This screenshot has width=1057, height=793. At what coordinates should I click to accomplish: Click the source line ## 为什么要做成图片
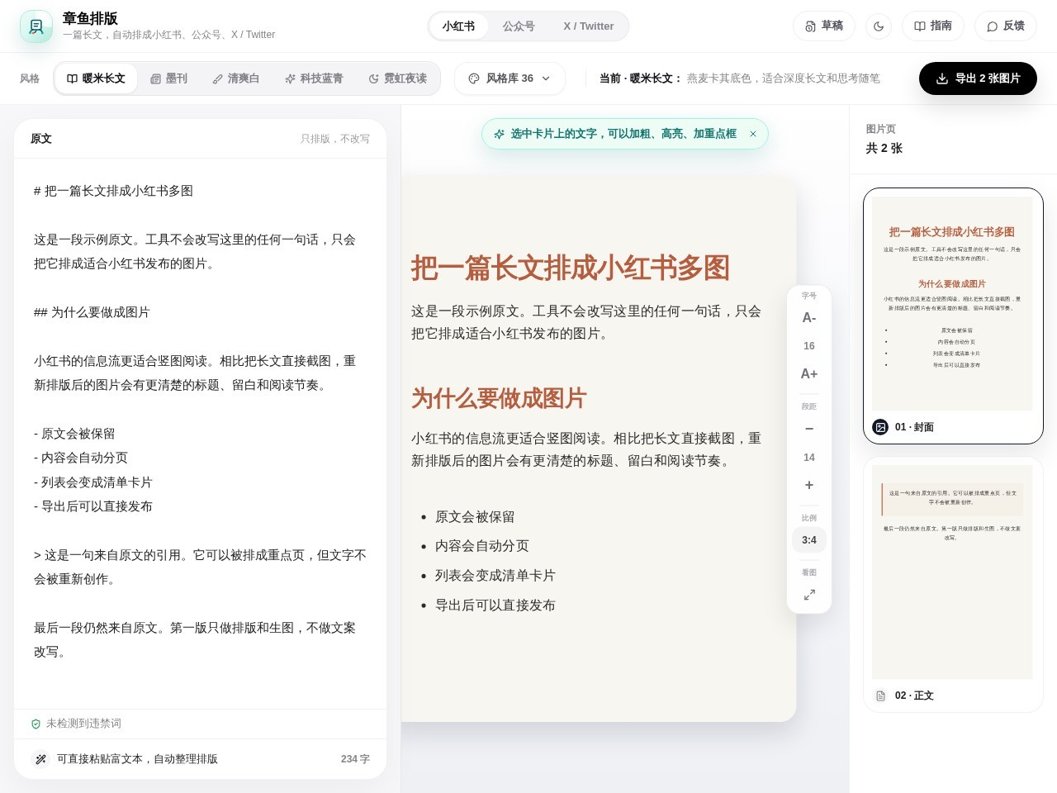[x=92, y=312]
